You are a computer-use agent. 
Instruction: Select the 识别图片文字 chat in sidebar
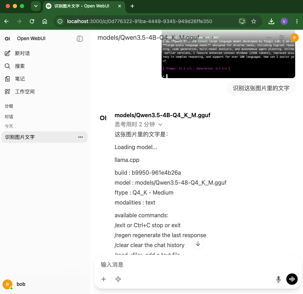44,137
